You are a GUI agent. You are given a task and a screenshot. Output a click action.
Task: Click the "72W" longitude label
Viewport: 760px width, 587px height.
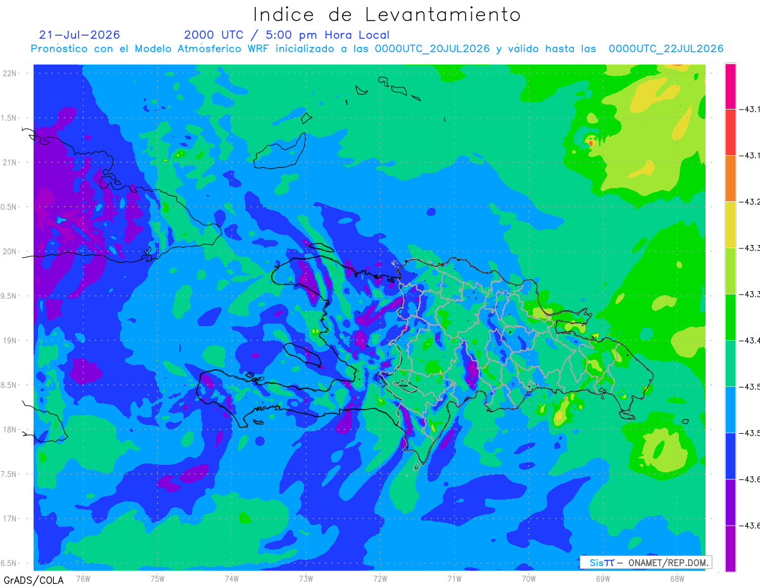[380, 578]
